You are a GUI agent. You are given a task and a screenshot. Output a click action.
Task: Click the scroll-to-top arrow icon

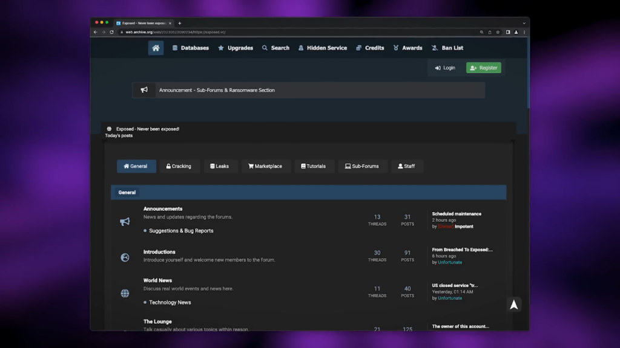point(513,305)
